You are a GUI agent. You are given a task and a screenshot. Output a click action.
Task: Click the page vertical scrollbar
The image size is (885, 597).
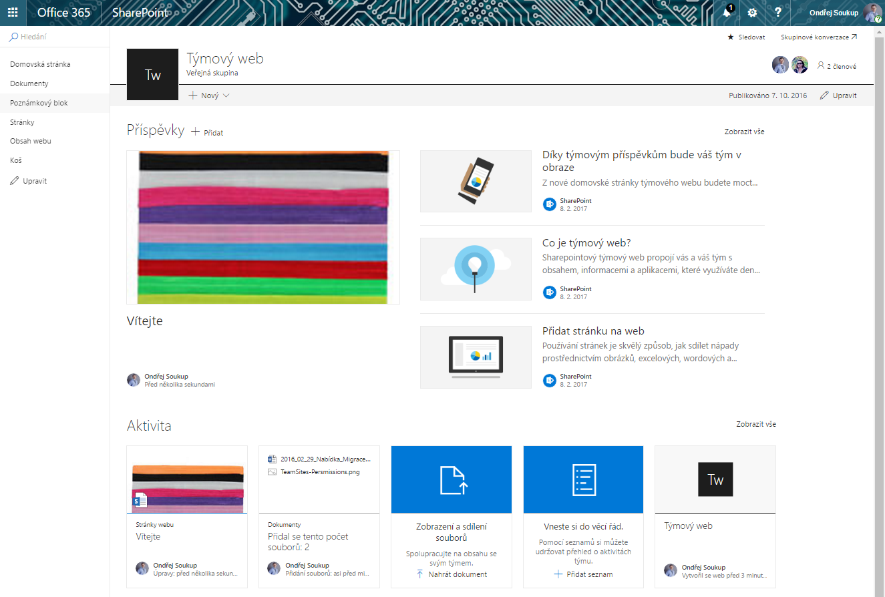click(880, 311)
